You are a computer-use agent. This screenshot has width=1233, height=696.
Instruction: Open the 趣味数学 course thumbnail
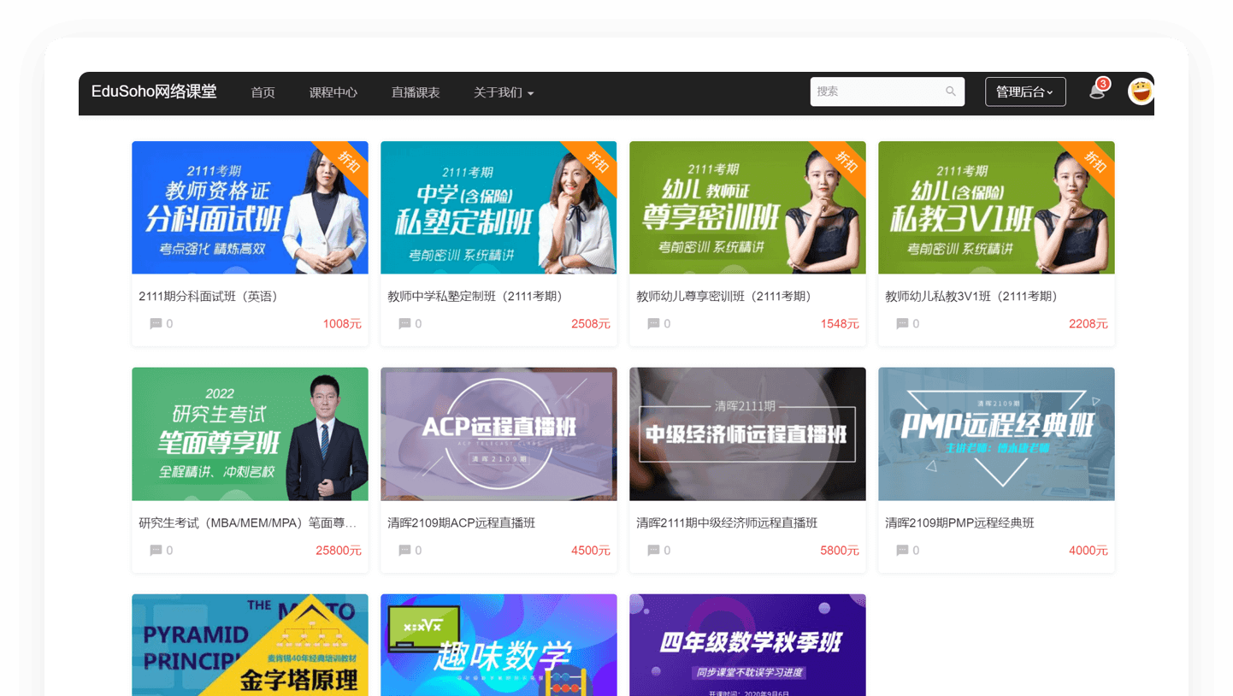tap(499, 646)
